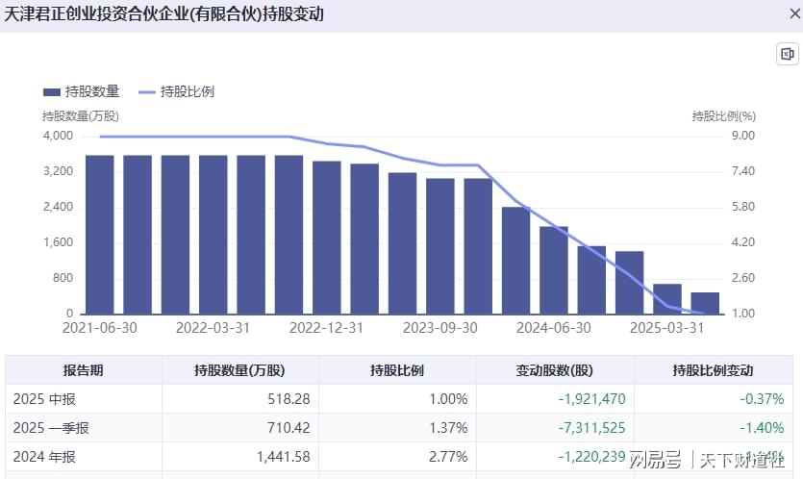Close the 持股变动 panel
The height and width of the screenshot is (479, 803).
point(790,13)
